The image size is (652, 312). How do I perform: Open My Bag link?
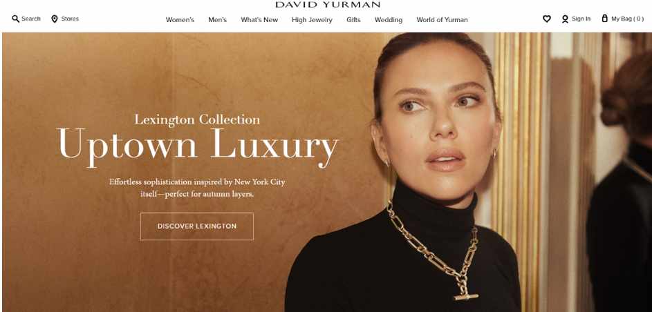(x=628, y=19)
